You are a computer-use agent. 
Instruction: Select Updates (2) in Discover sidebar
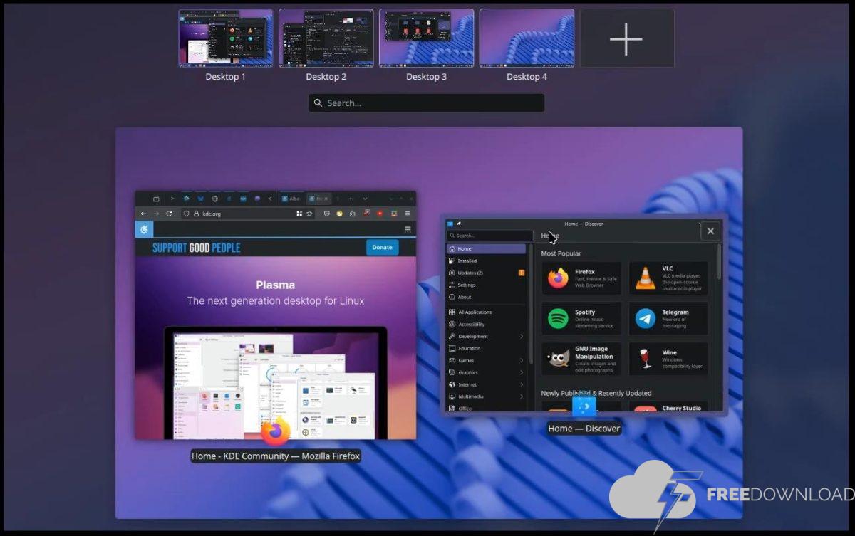pyautogui.click(x=470, y=273)
